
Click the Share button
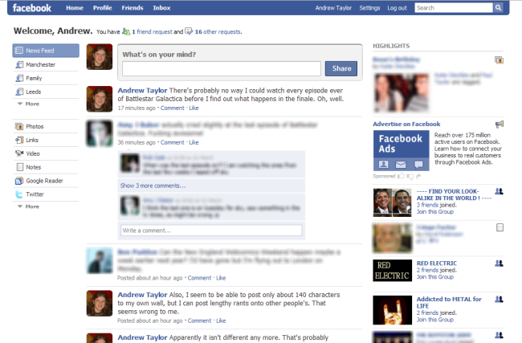341,68
